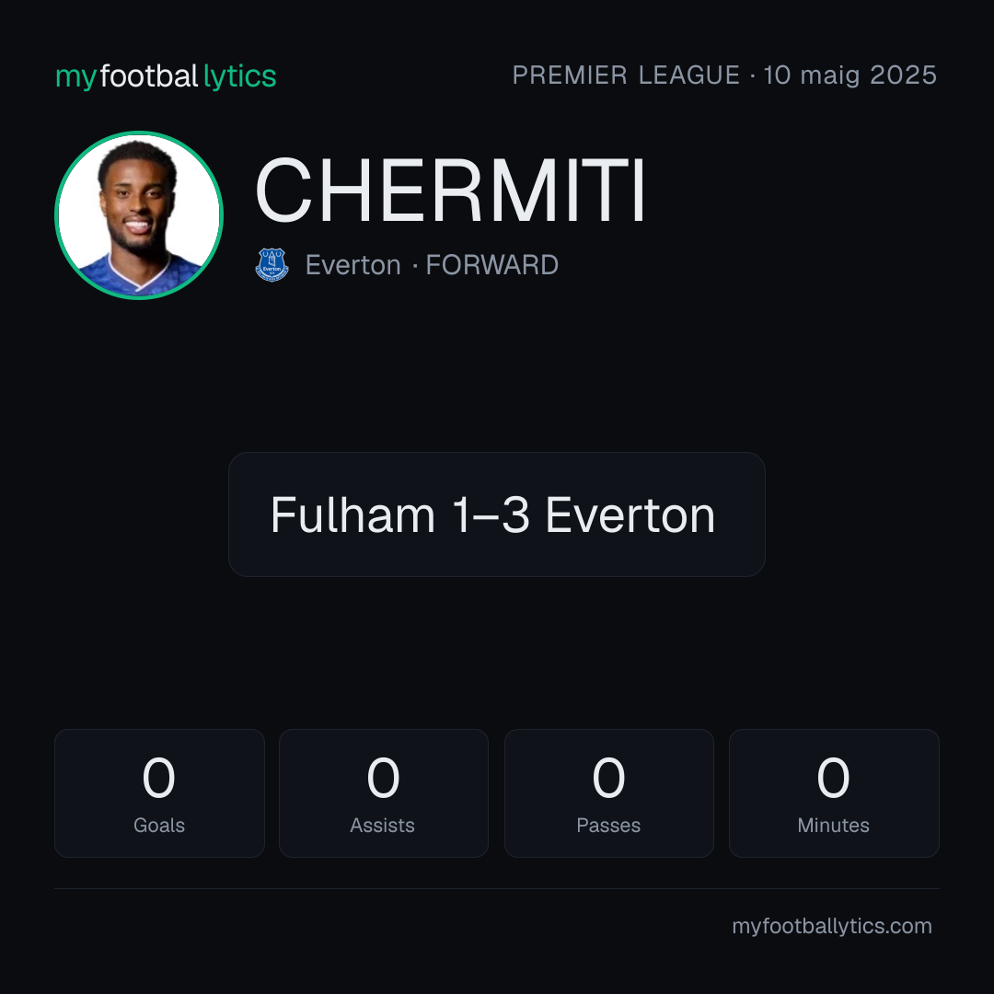Click the Everton team name label

click(353, 265)
